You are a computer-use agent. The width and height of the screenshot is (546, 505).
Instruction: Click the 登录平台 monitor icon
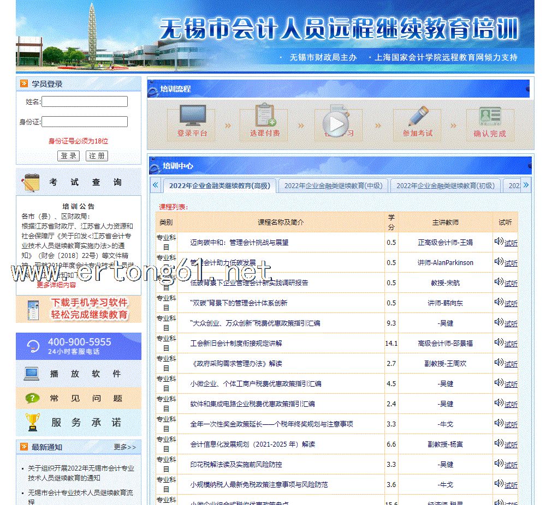point(192,117)
